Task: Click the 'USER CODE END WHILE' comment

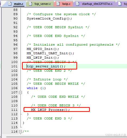Action: click(x=58, y=97)
